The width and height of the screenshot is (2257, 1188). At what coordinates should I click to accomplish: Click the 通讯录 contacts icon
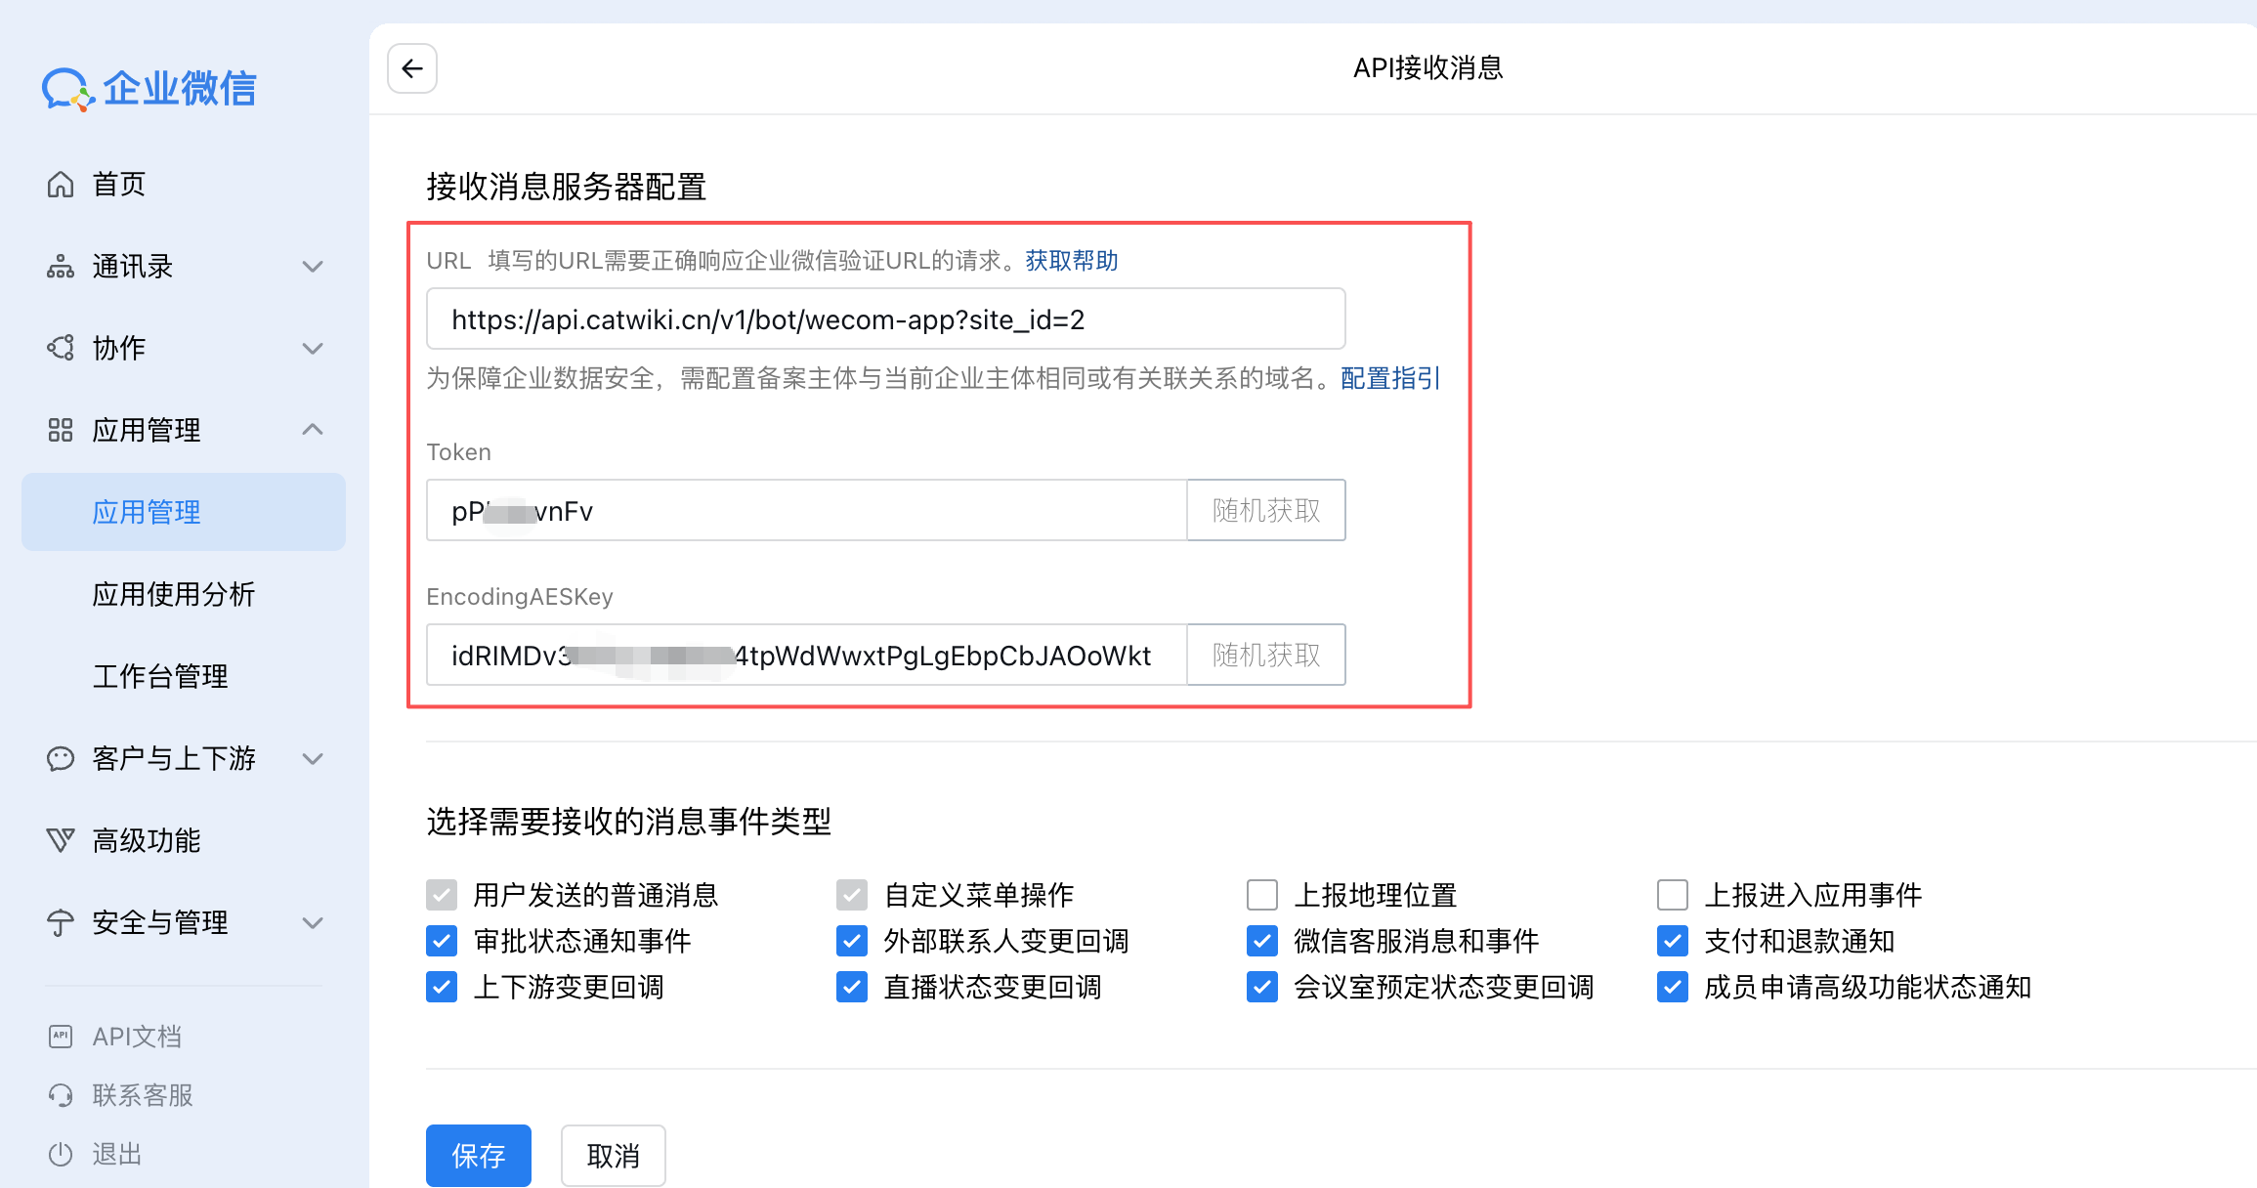[61, 266]
